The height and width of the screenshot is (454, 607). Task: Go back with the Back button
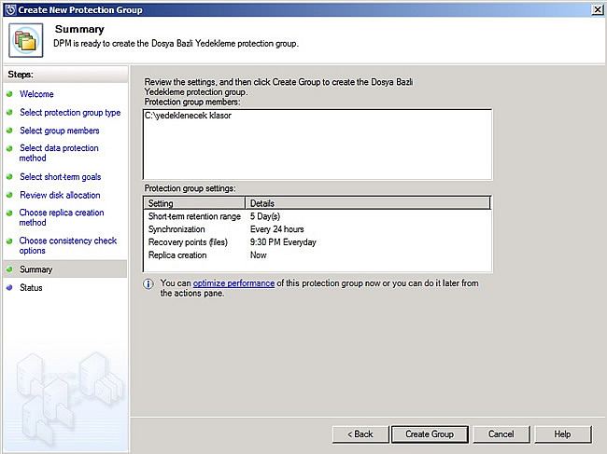[x=360, y=434]
